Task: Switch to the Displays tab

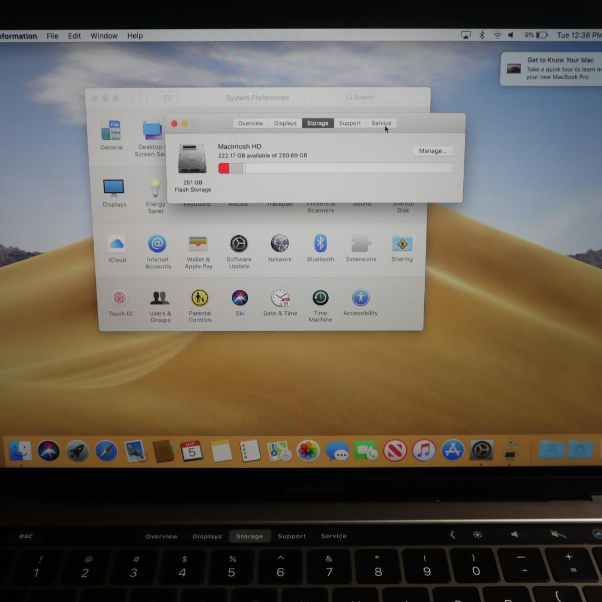Action: pyautogui.click(x=285, y=123)
